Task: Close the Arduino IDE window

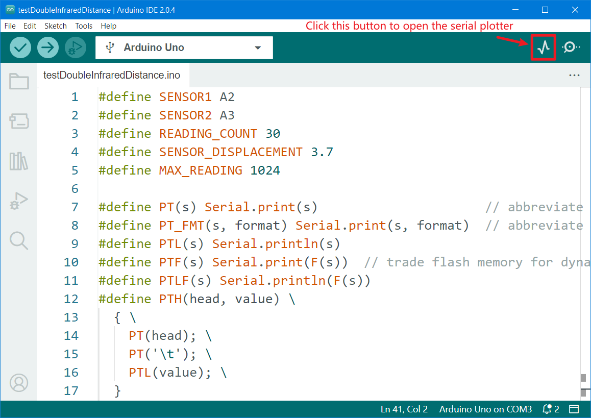Action: point(575,10)
